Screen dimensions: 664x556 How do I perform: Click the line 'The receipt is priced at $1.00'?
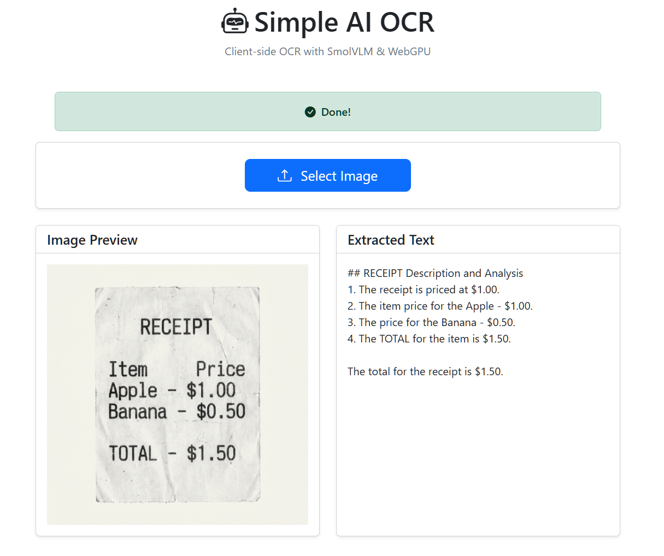(x=424, y=289)
